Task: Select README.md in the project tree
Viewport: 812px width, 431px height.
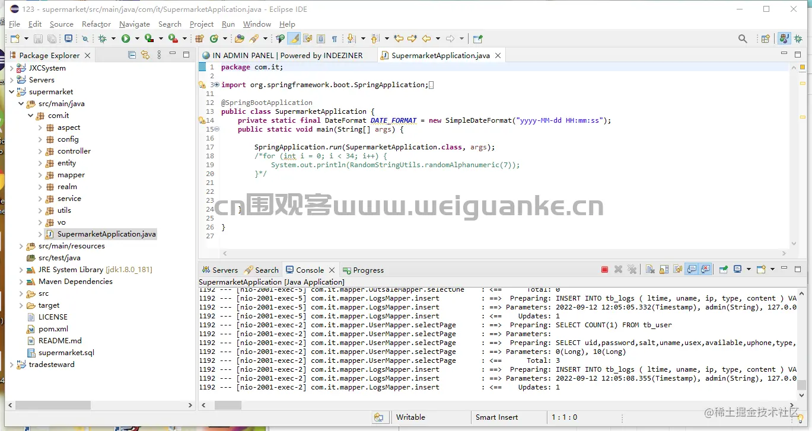Action: click(60, 341)
